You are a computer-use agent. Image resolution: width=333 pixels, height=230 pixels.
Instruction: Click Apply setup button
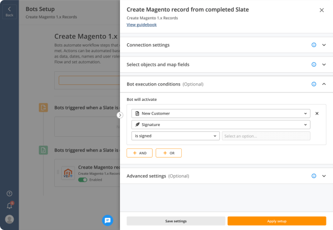coord(277,221)
